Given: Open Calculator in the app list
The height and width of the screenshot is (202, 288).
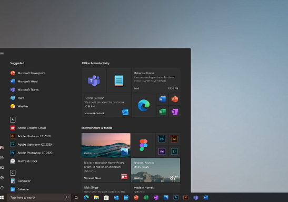Looking at the screenshot, I should [x=20, y=181].
